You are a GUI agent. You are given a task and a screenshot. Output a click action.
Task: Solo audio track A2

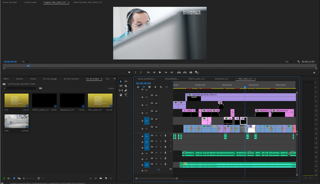click(x=160, y=142)
